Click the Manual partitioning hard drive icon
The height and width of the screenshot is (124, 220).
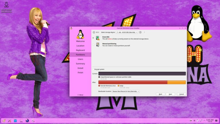click(98, 44)
